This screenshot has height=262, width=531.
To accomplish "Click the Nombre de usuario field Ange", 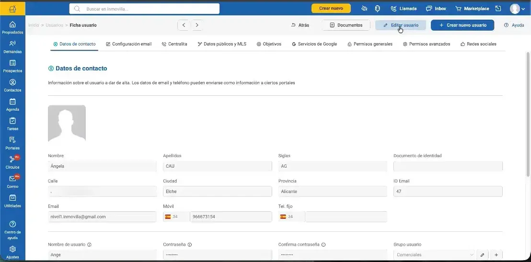I will (x=102, y=254).
